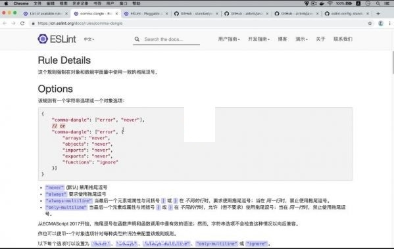Close the List of available rules tab
This screenshot has width=394, height=249.
coord(66,14)
